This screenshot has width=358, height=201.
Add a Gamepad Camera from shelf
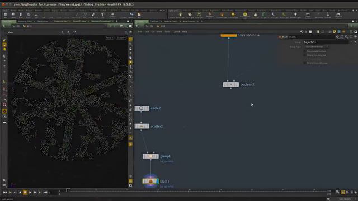(x=338, y=15)
